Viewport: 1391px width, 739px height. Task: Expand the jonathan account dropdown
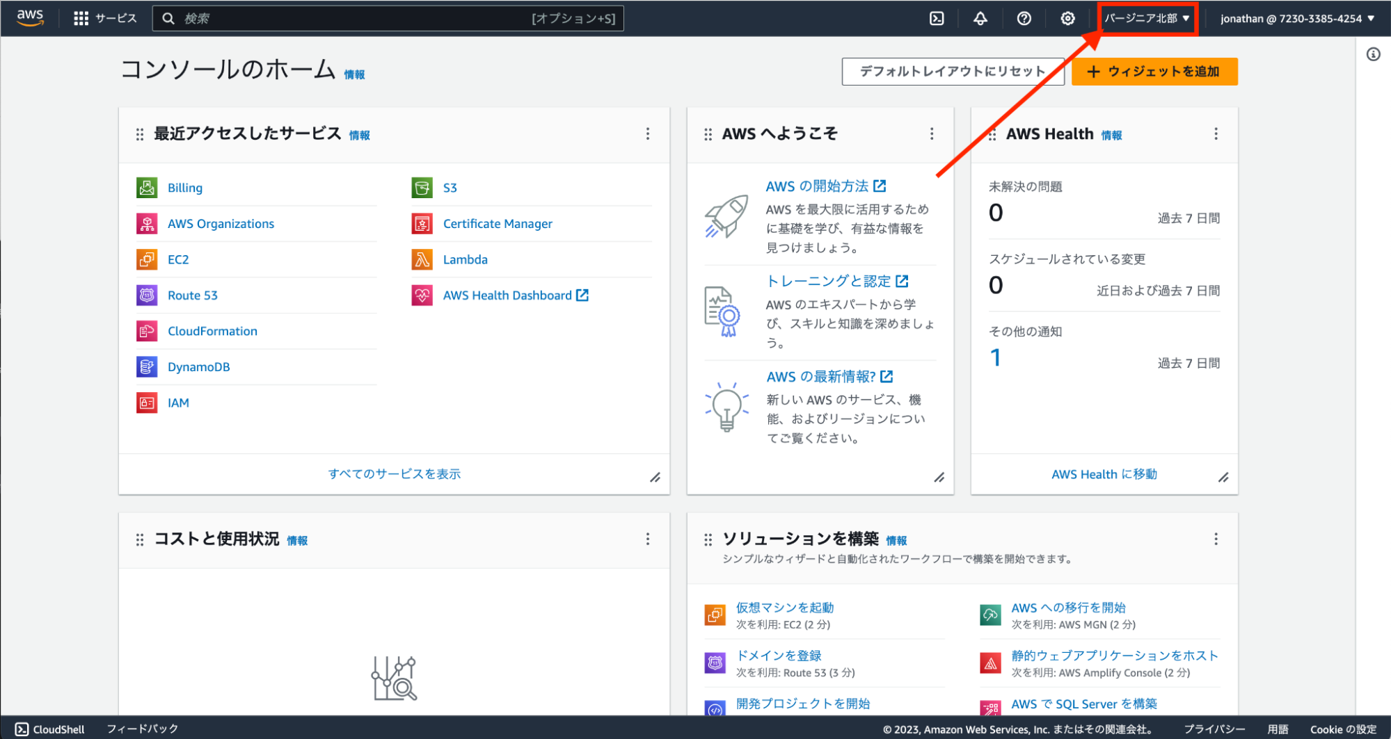[x=1297, y=18]
